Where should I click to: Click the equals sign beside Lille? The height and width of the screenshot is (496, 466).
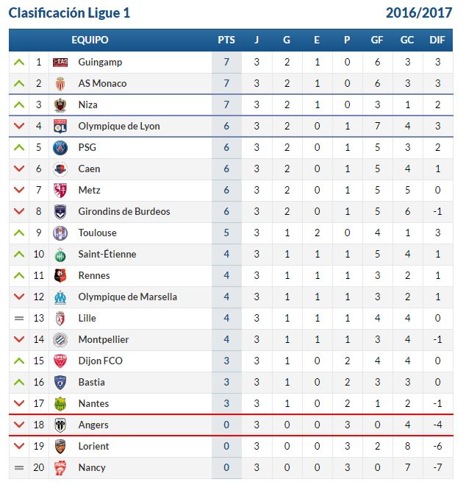pos(19,318)
